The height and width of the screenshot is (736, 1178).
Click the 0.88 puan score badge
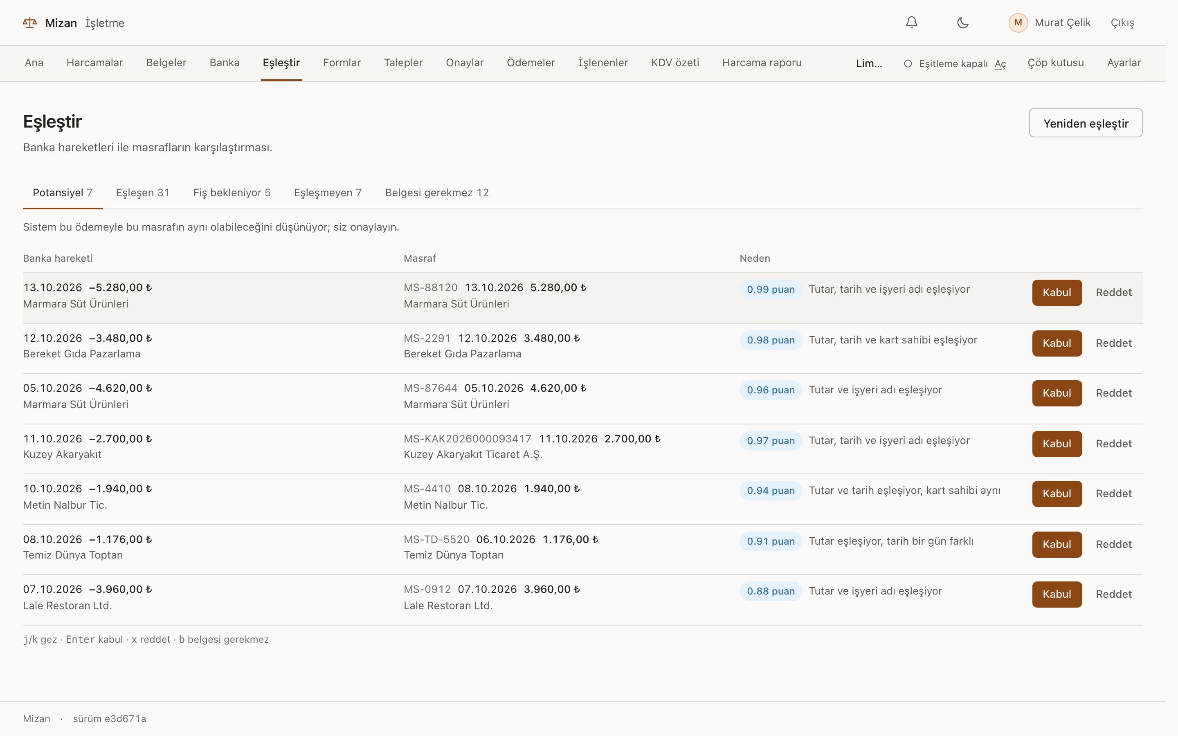coord(771,591)
